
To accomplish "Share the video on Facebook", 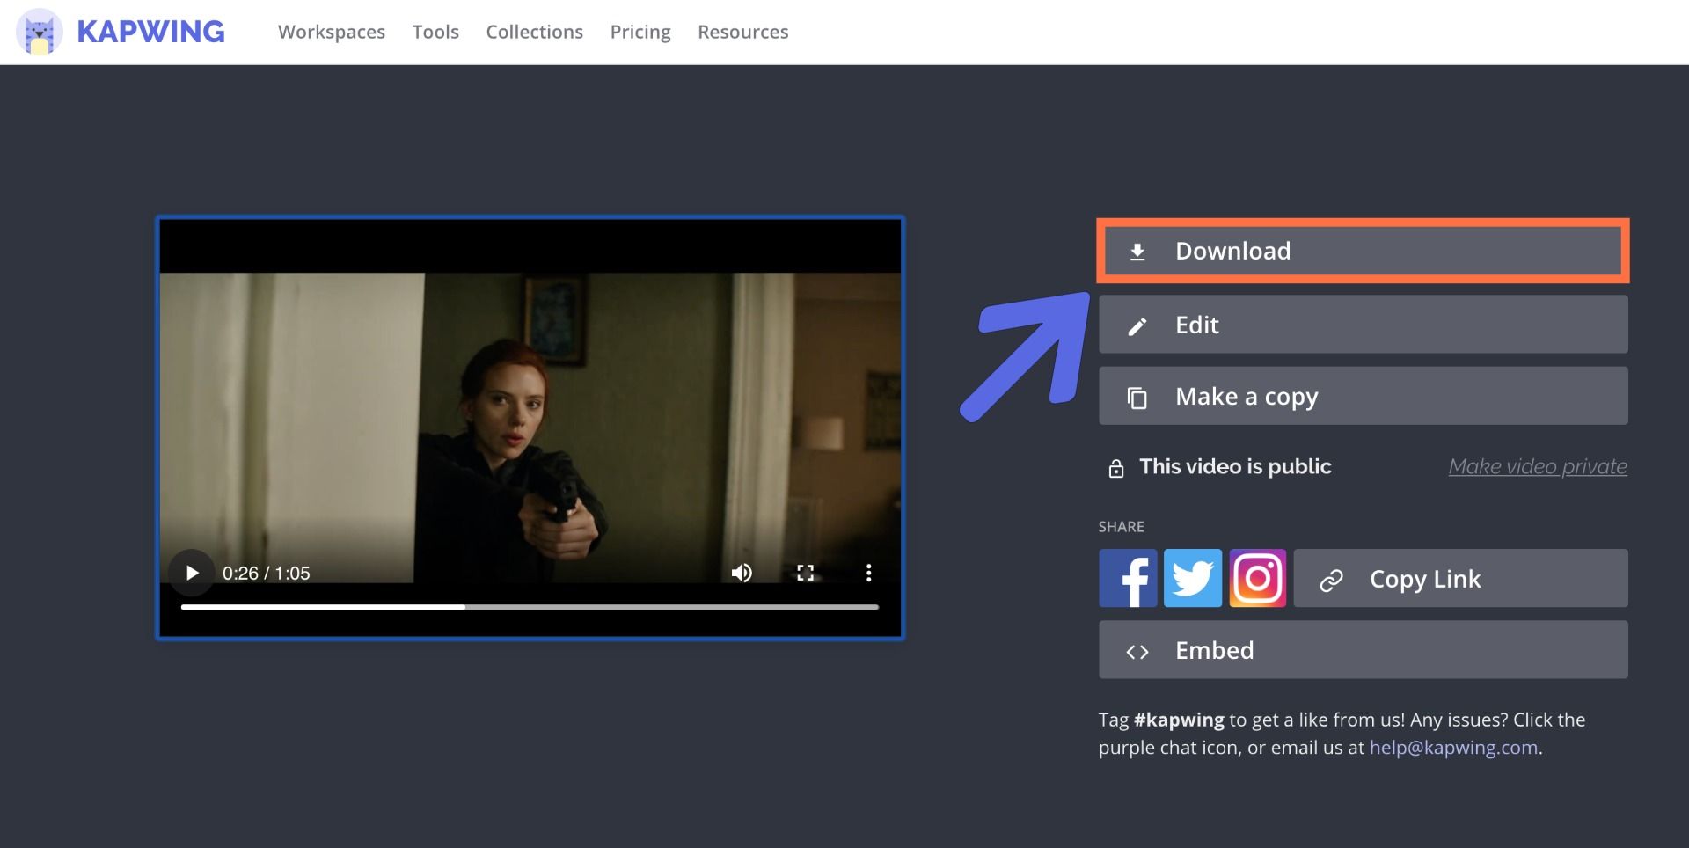I will tap(1128, 578).
